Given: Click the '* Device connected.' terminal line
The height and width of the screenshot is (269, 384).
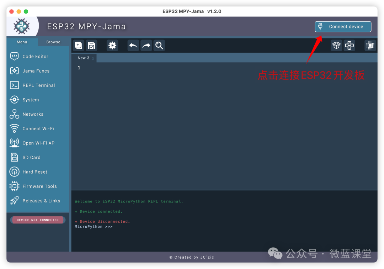Looking at the screenshot, I should pos(98,211).
